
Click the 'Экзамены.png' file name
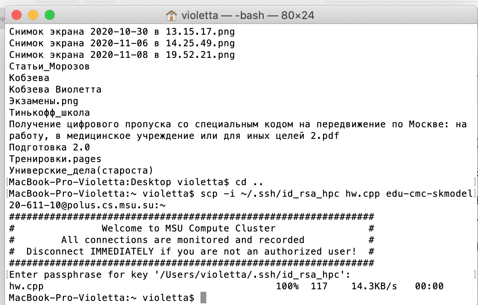tap(43, 101)
